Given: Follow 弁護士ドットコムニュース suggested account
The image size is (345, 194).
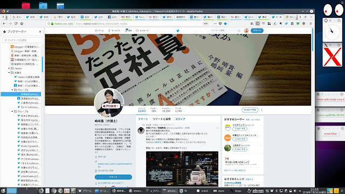Looking at the screenshot, I should [x=239, y=139].
